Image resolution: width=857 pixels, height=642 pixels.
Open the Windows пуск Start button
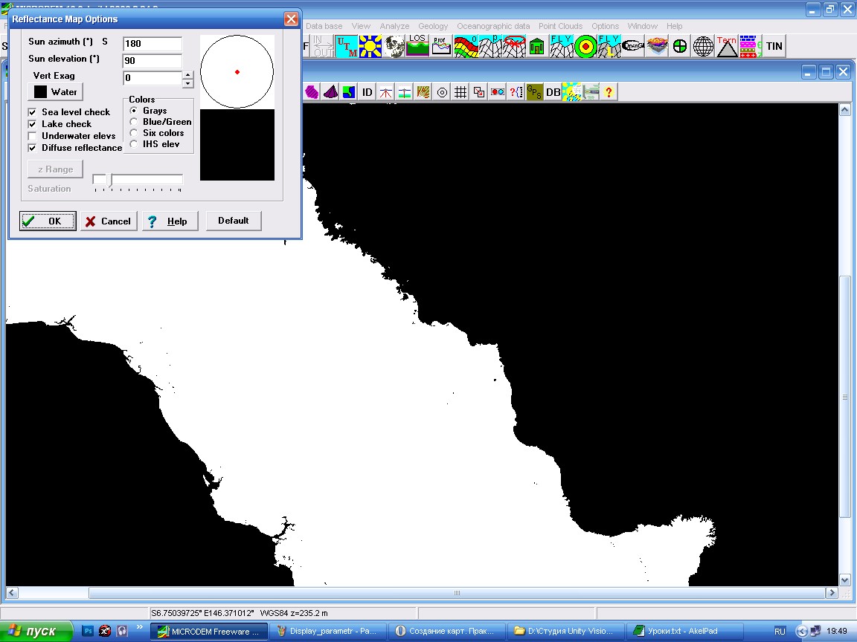point(36,631)
